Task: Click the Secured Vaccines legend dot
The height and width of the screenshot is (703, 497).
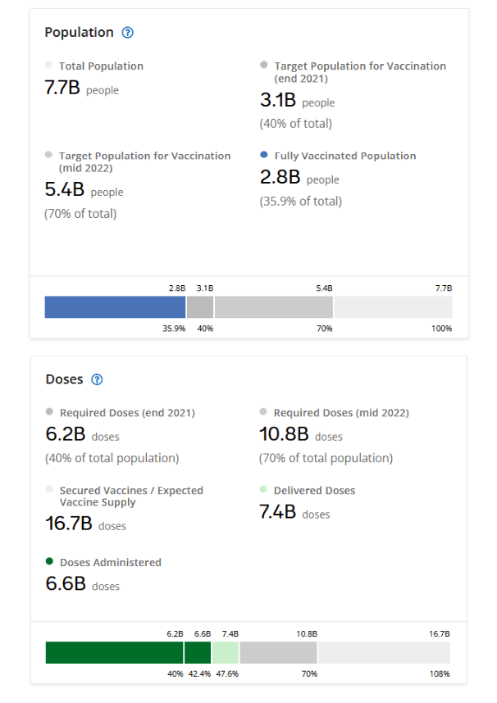Action: tap(49, 489)
